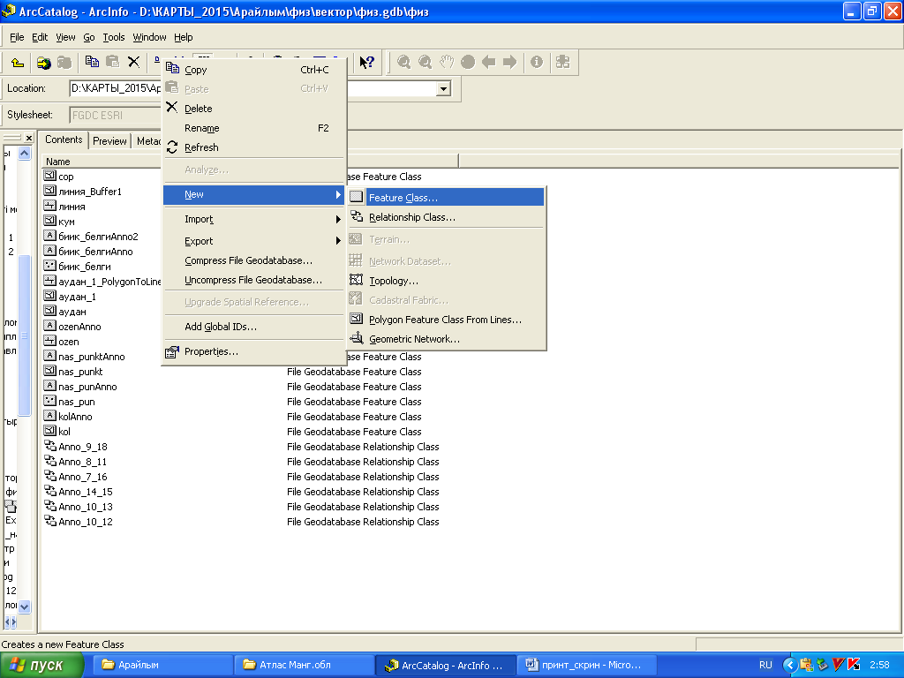The height and width of the screenshot is (678, 904).
Task: Click the Create Thumbnail icon
Action: click(x=562, y=62)
